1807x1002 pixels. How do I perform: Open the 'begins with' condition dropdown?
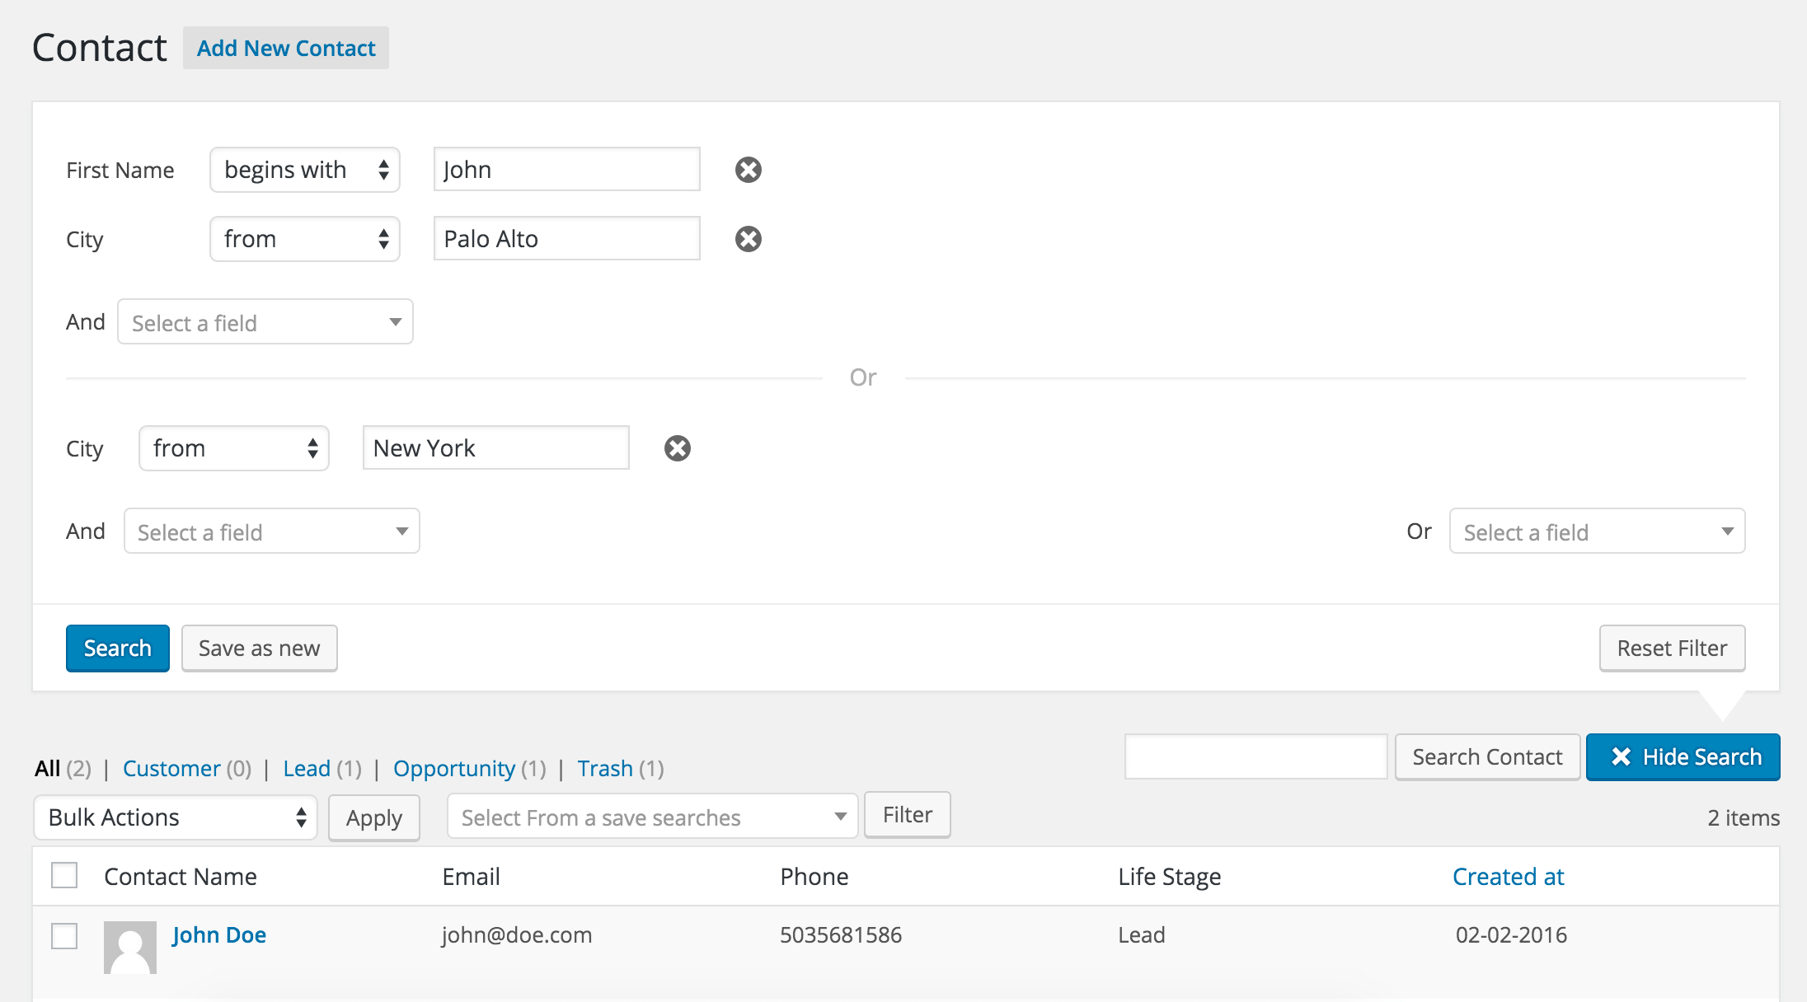[304, 170]
